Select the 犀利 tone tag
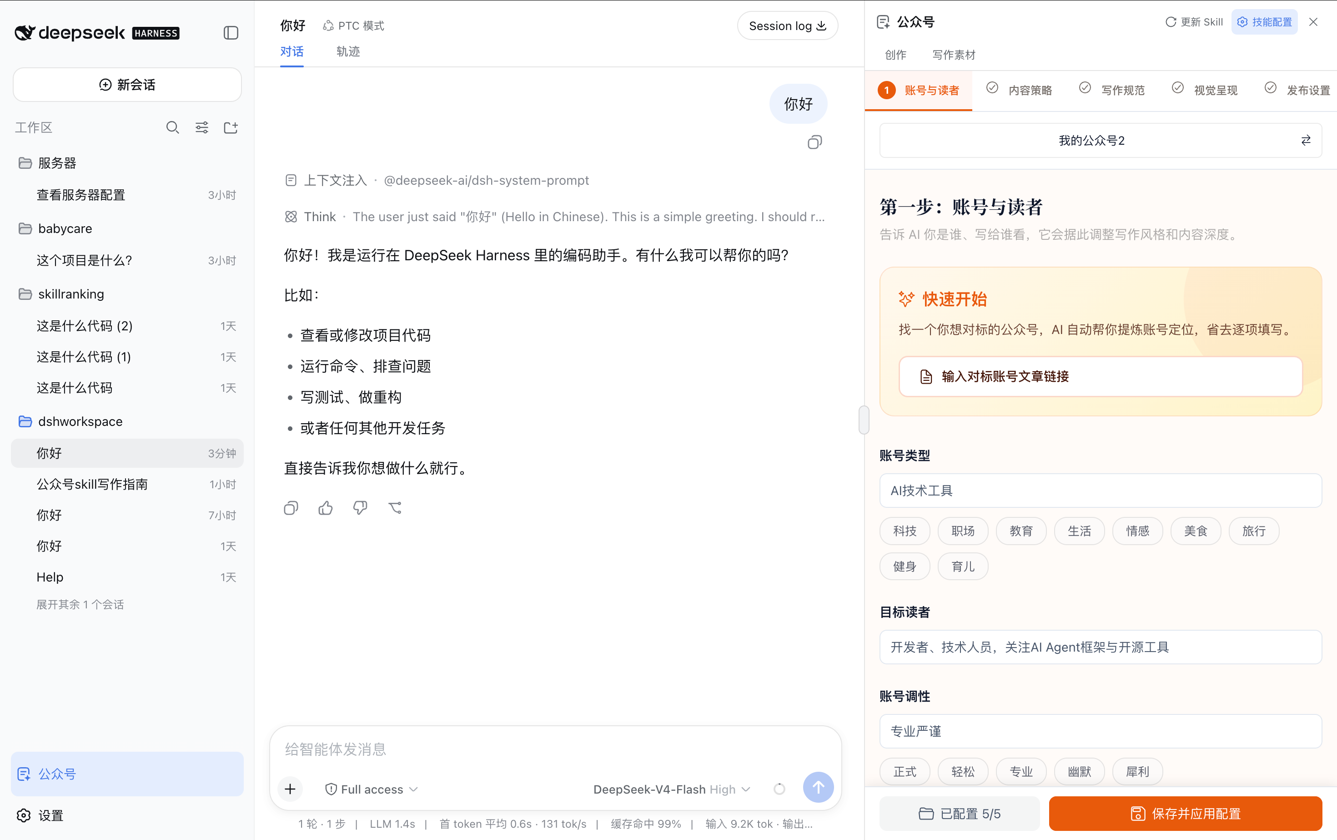Viewport: 1337px width, 840px height. tap(1137, 772)
